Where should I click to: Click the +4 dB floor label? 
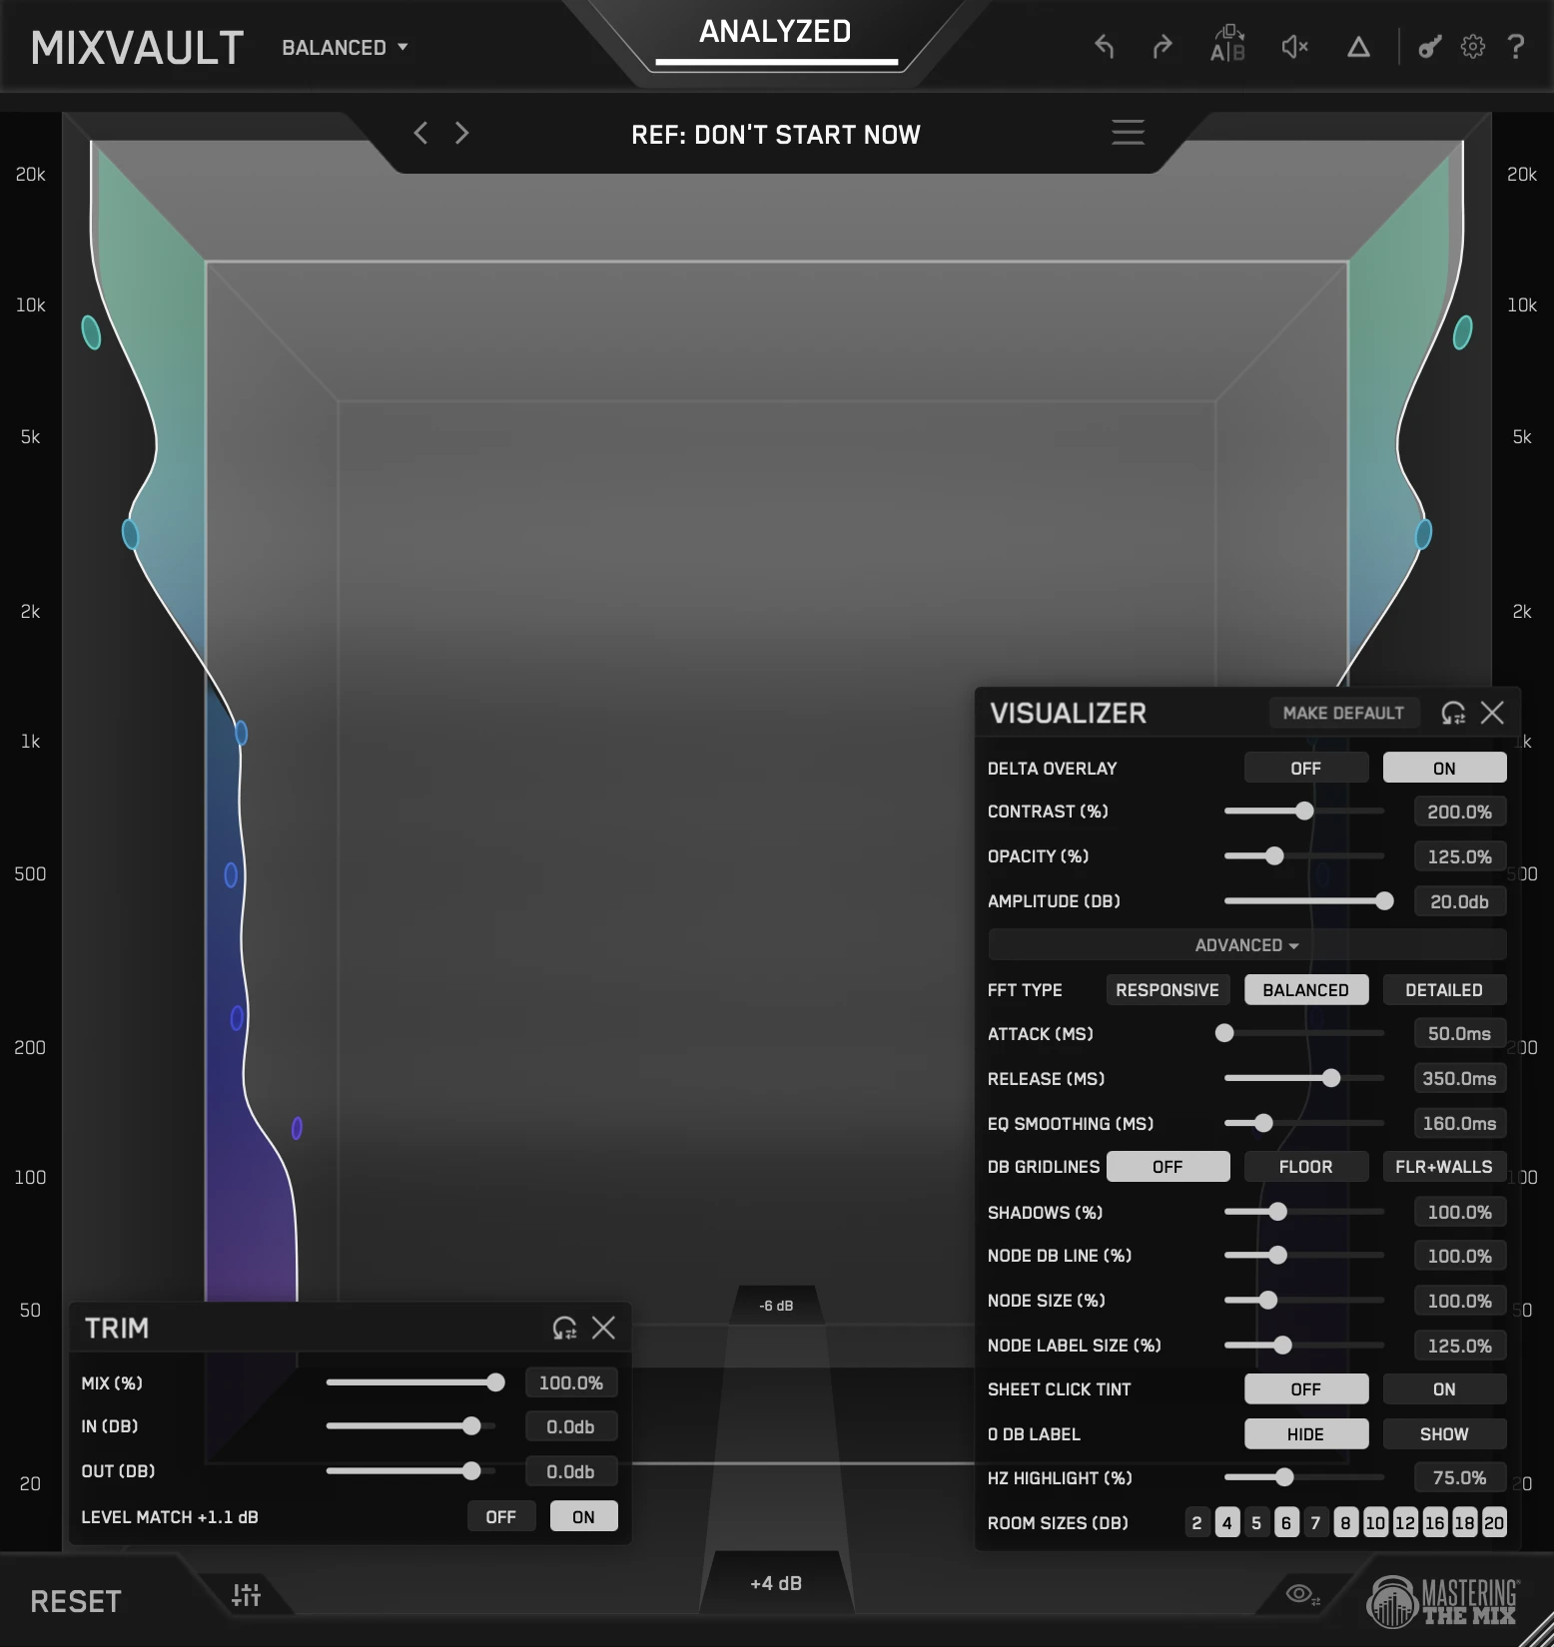tap(776, 1583)
